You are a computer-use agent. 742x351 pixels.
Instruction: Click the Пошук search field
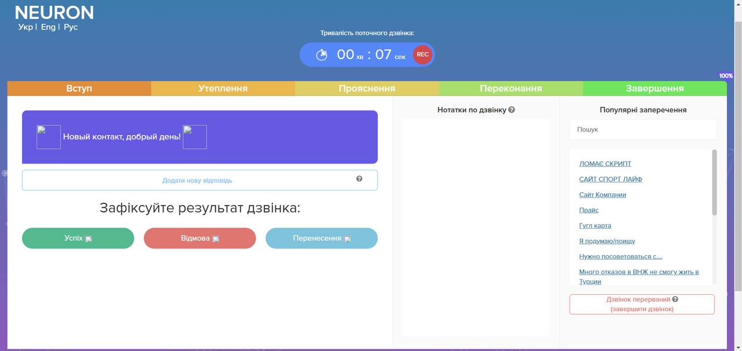643,130
